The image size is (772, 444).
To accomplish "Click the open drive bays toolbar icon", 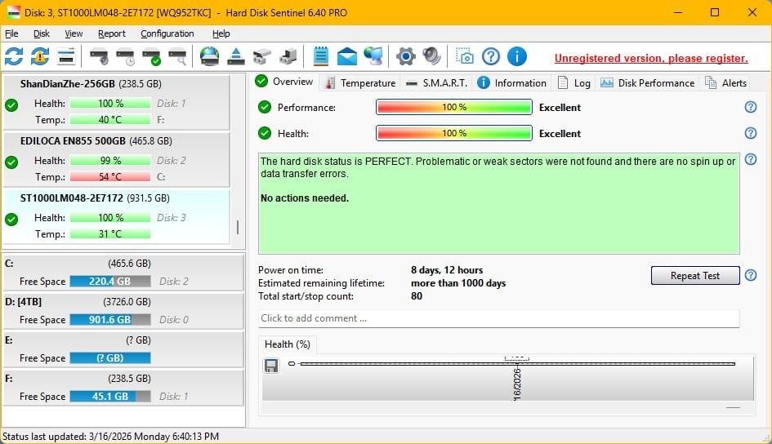I will click(262, 56).
